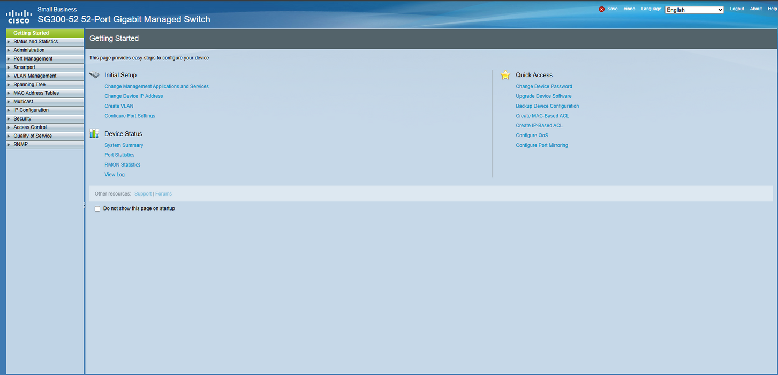Click Create MAC-Based ACL link
This screenshot has width=778, height=375.
coord(542,116)
